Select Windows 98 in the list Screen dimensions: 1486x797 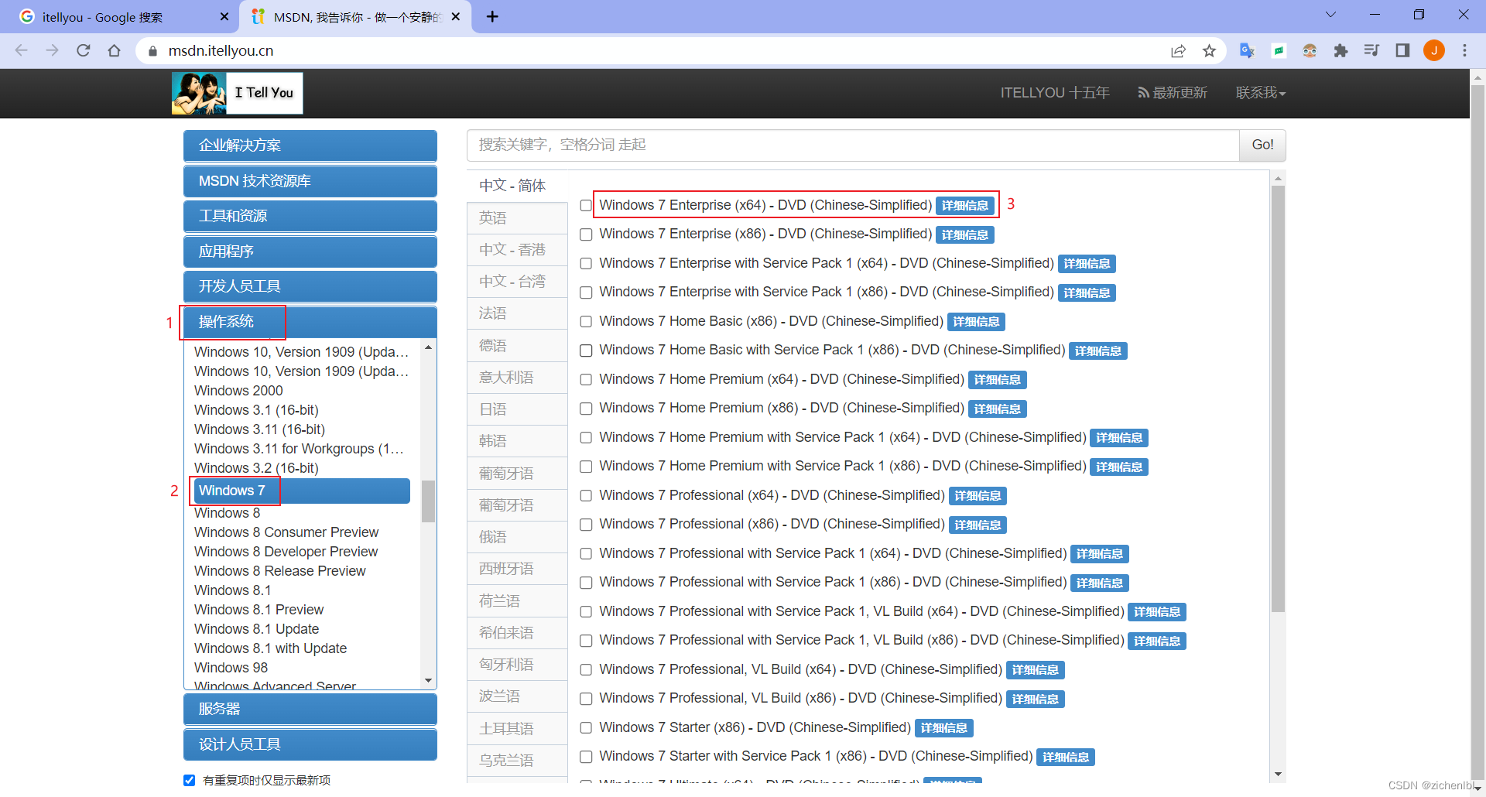231,668
